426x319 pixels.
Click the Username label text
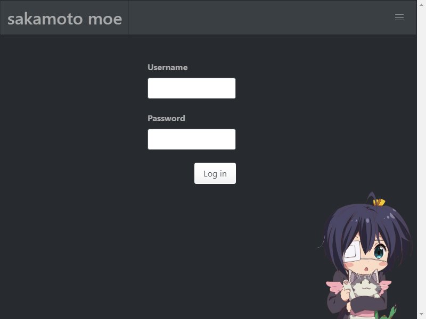point(167,68)
